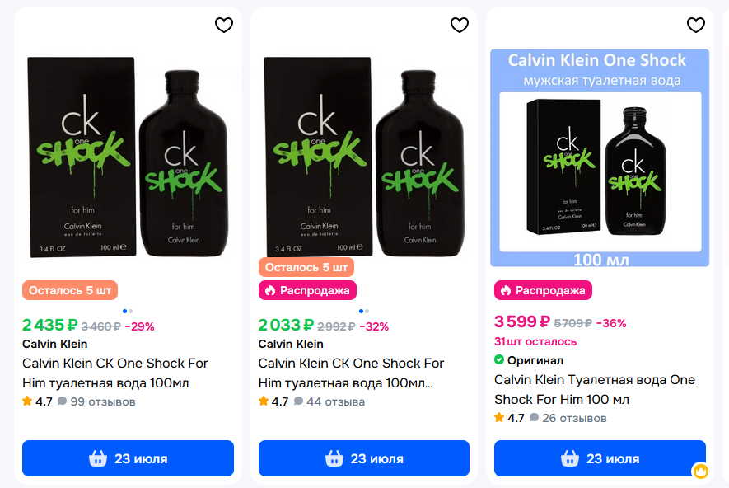Image resolution: width=729 pixels, height=488 pixels.
Task: Open the first product's title link
Action: [115, 373]
